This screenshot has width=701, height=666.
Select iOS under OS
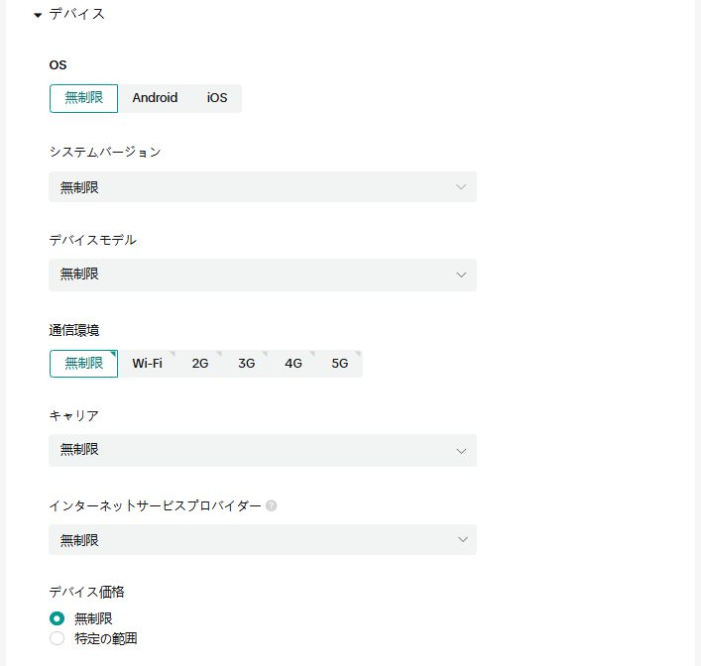pos(217,98)
